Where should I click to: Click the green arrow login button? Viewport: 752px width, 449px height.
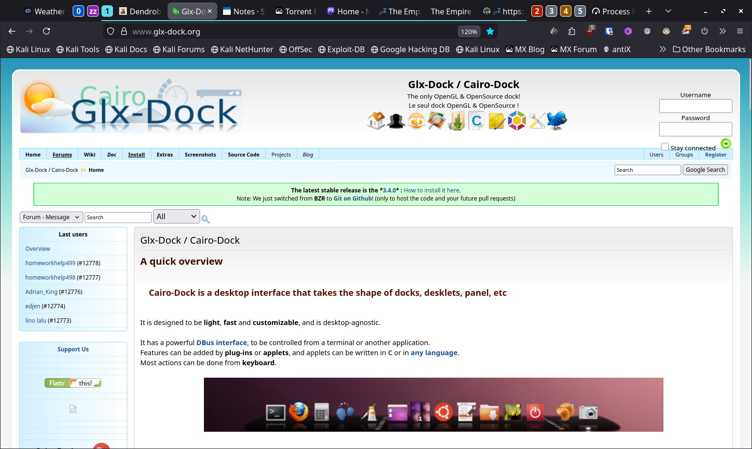(x=725, y=144)
